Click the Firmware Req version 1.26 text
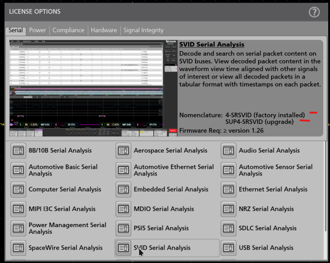The width and height of the screenshot is (330, 263). [221, 131]
